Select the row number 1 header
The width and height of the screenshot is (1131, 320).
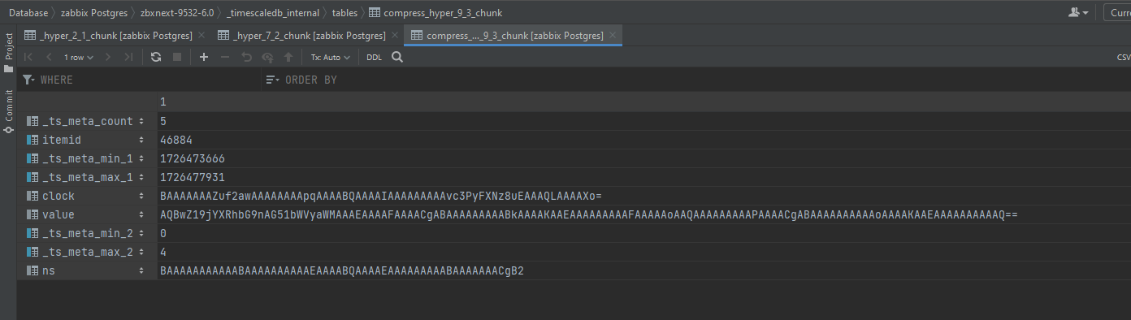pos(644,102)
